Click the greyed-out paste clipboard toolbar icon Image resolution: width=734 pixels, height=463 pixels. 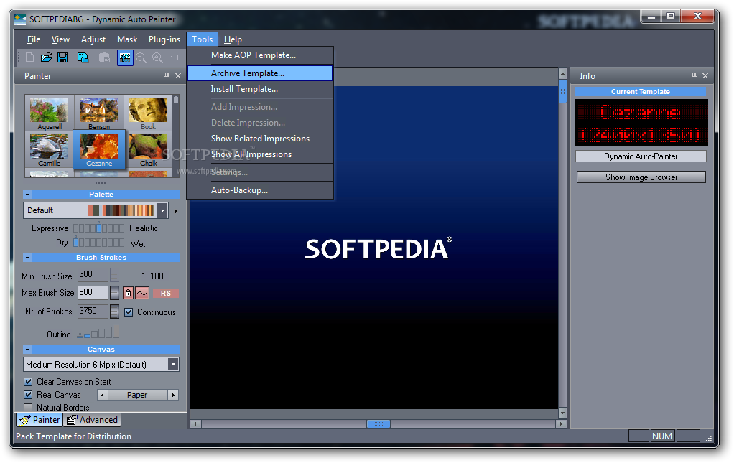104,57
